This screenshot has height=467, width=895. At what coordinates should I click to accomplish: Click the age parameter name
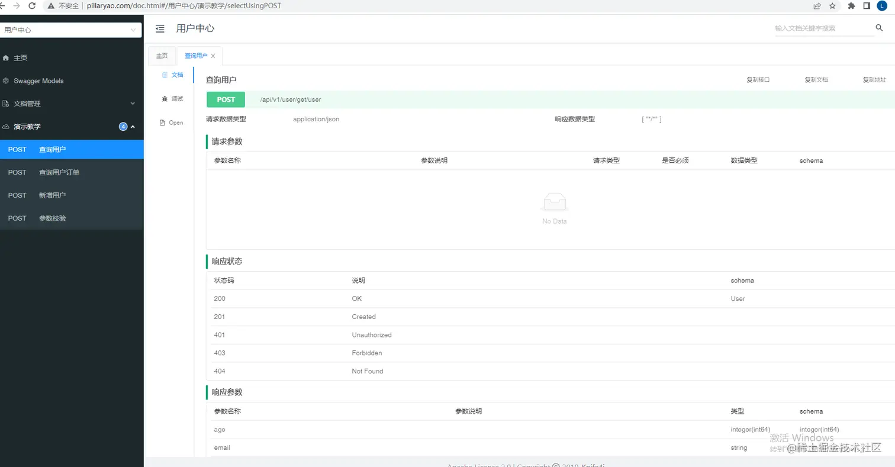point(220,430)
